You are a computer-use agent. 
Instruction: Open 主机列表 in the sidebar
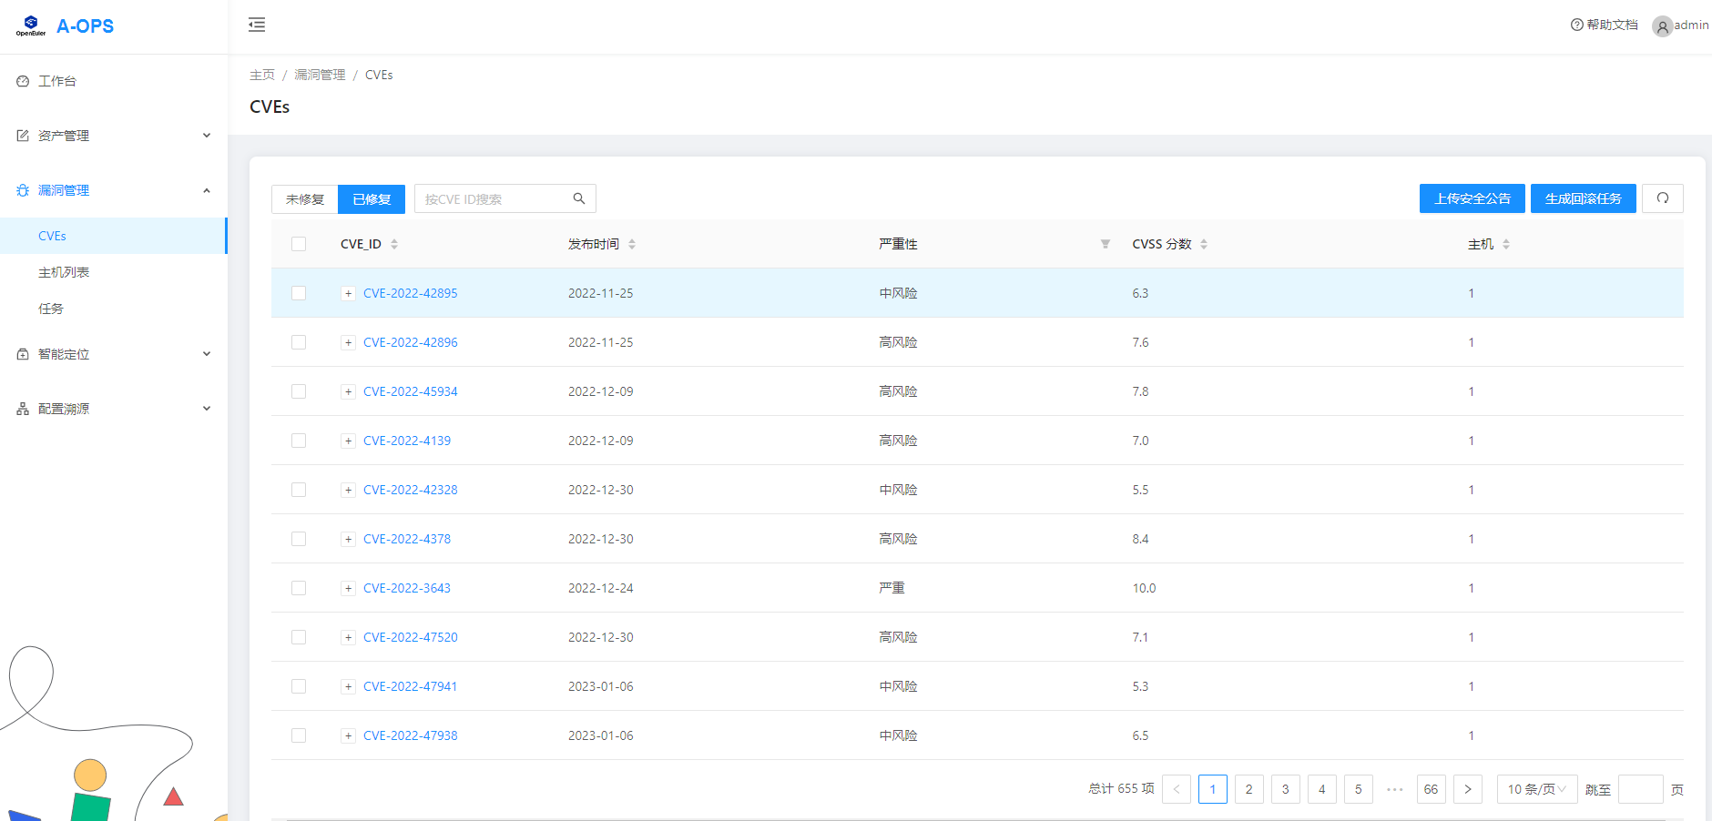pyautogui.click(x=64, y=272)
